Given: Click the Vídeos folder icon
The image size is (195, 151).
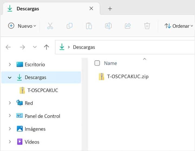Looking at the screenshot, I should click(x=20, y=142).
